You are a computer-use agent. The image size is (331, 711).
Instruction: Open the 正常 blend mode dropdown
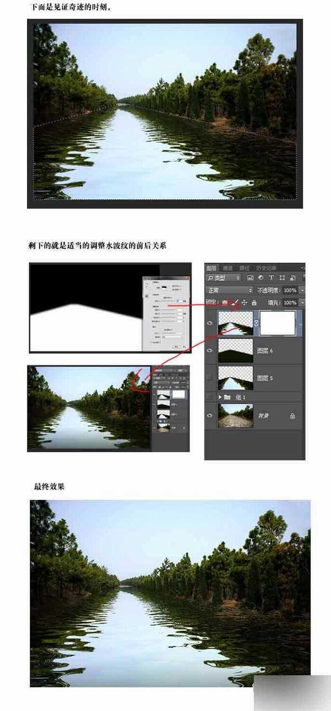tap(229, 290)
